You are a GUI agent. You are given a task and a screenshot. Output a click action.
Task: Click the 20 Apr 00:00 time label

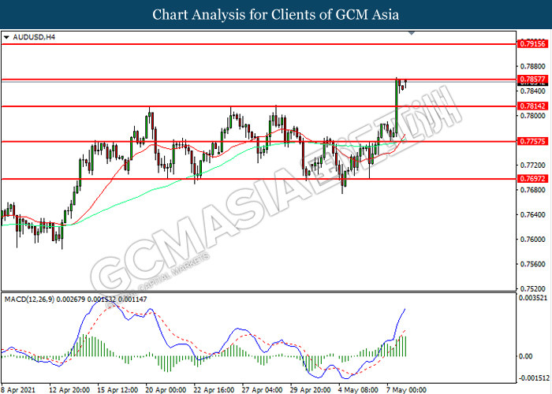point(166,390)
